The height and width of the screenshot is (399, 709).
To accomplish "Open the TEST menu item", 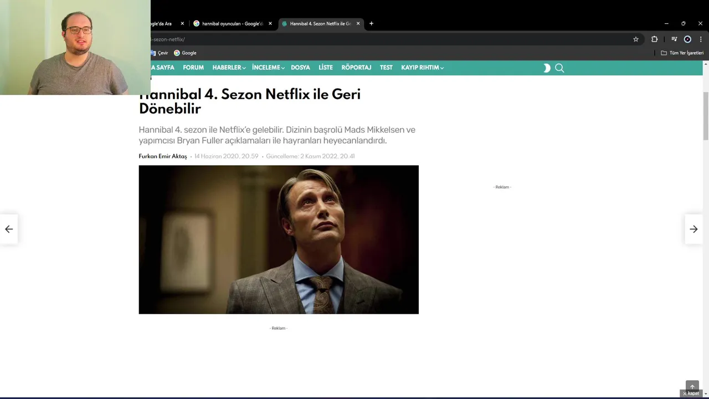I will click(386, 68).
